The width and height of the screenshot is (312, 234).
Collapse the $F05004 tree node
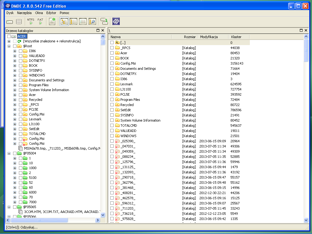tap(9, 154)
